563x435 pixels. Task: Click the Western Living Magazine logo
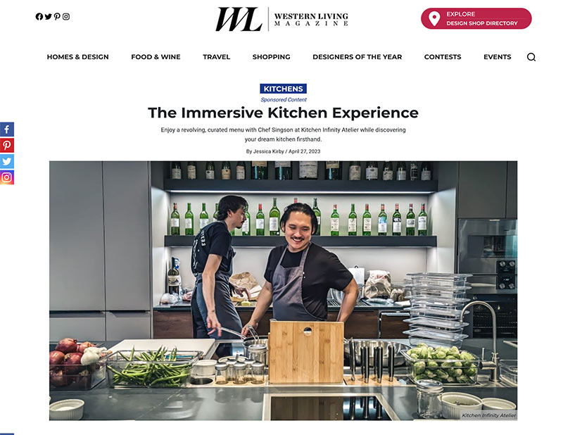[281, 19]
